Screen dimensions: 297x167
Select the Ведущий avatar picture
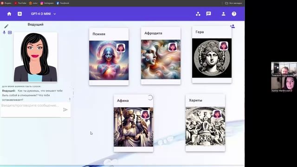click(35, 57)
